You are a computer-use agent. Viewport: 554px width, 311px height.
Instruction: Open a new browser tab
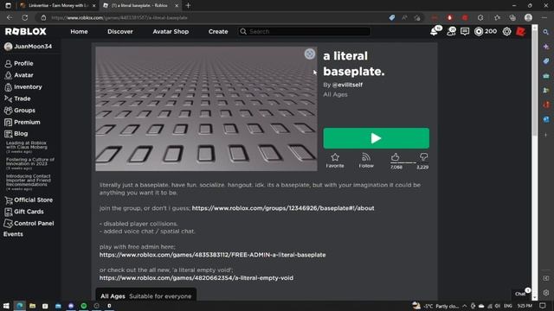[x=188, y=6]
